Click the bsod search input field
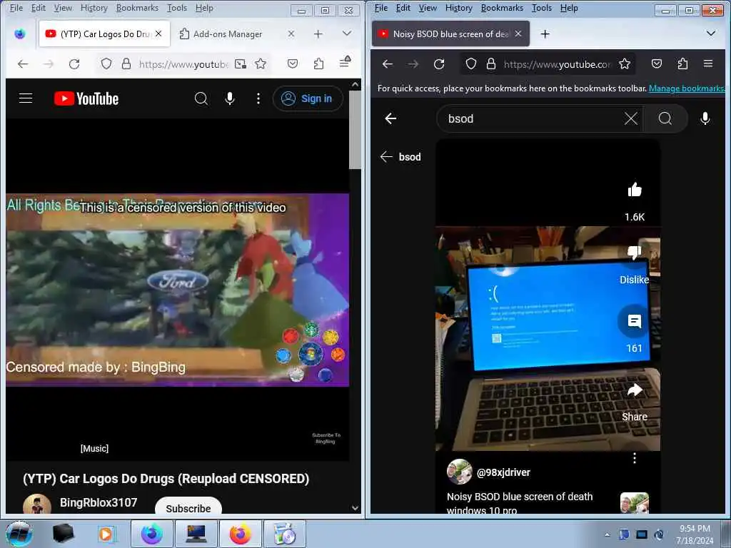731x548 pixels. pyautogui.click(x=531, y=119)
